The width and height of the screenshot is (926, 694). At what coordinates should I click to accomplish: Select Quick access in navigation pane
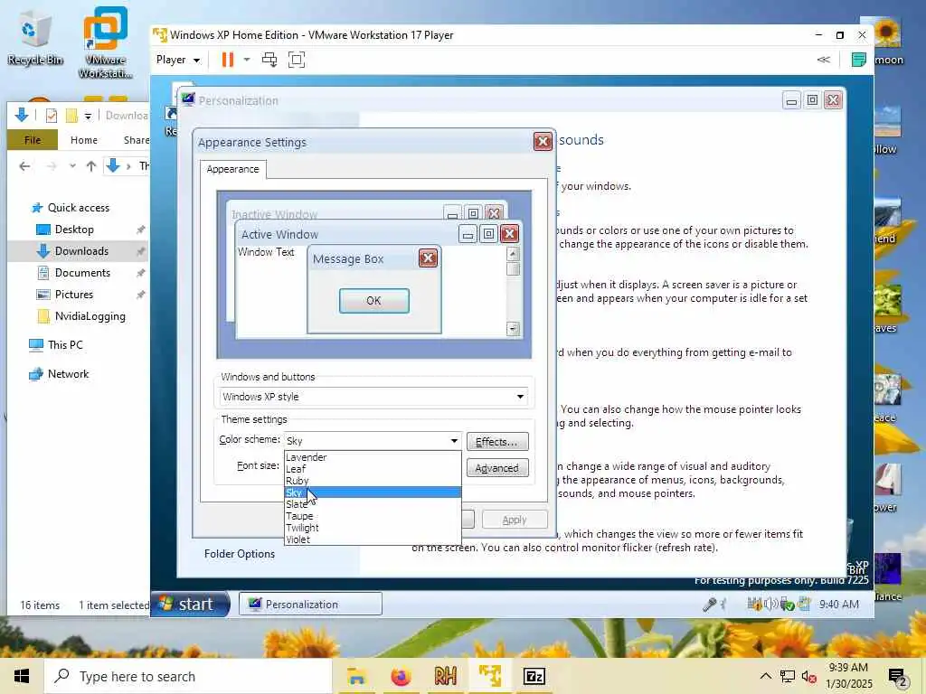[78, 208]
